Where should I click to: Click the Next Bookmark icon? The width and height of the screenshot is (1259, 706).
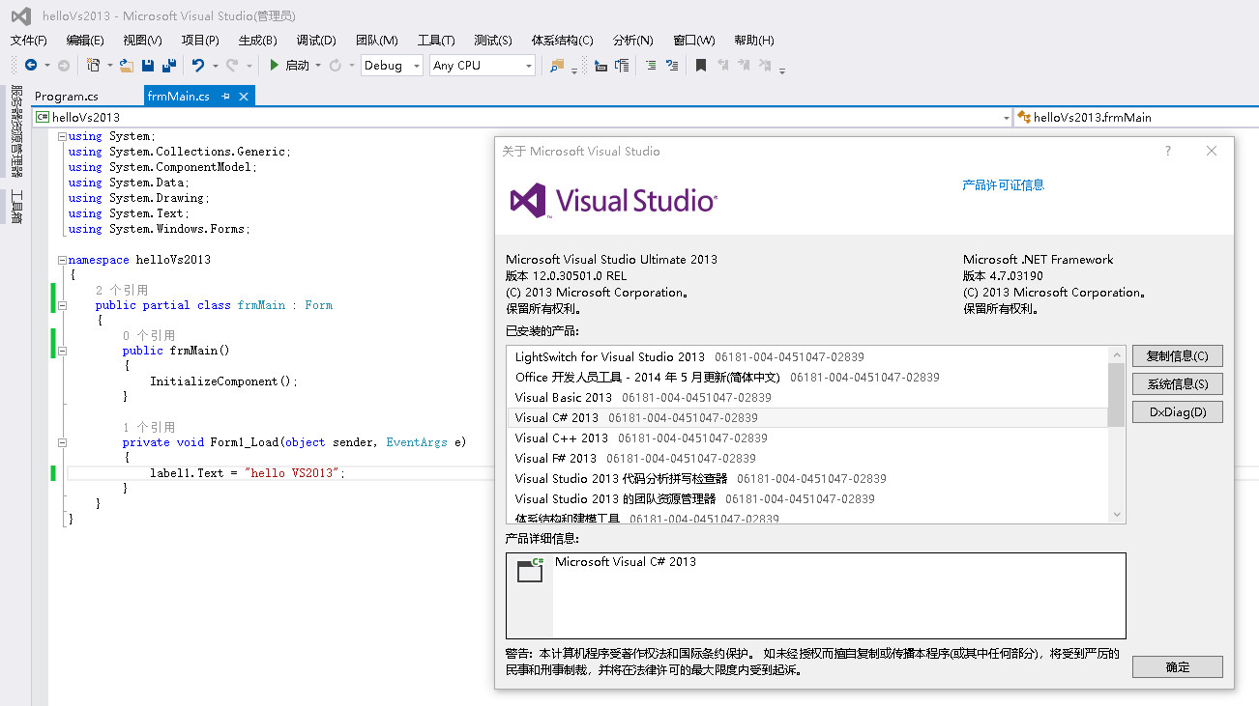pos(744,66)
